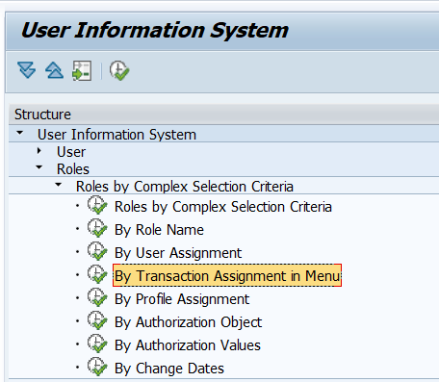Viewport: 439px width, 382px height.
Task: Collapse the User Information System root node
Action: [20, 133]
